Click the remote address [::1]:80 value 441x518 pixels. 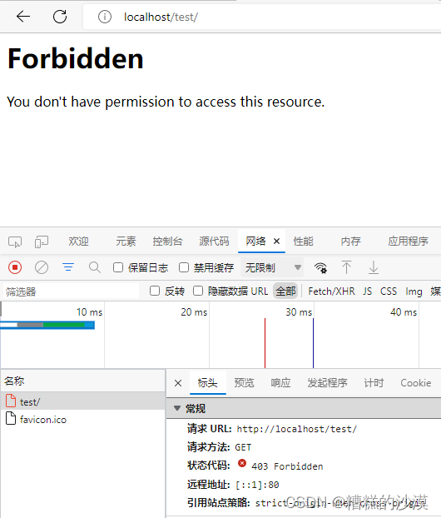257,485
